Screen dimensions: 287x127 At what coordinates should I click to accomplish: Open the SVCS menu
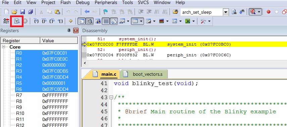pyautogui.click(x=143, y=3)
